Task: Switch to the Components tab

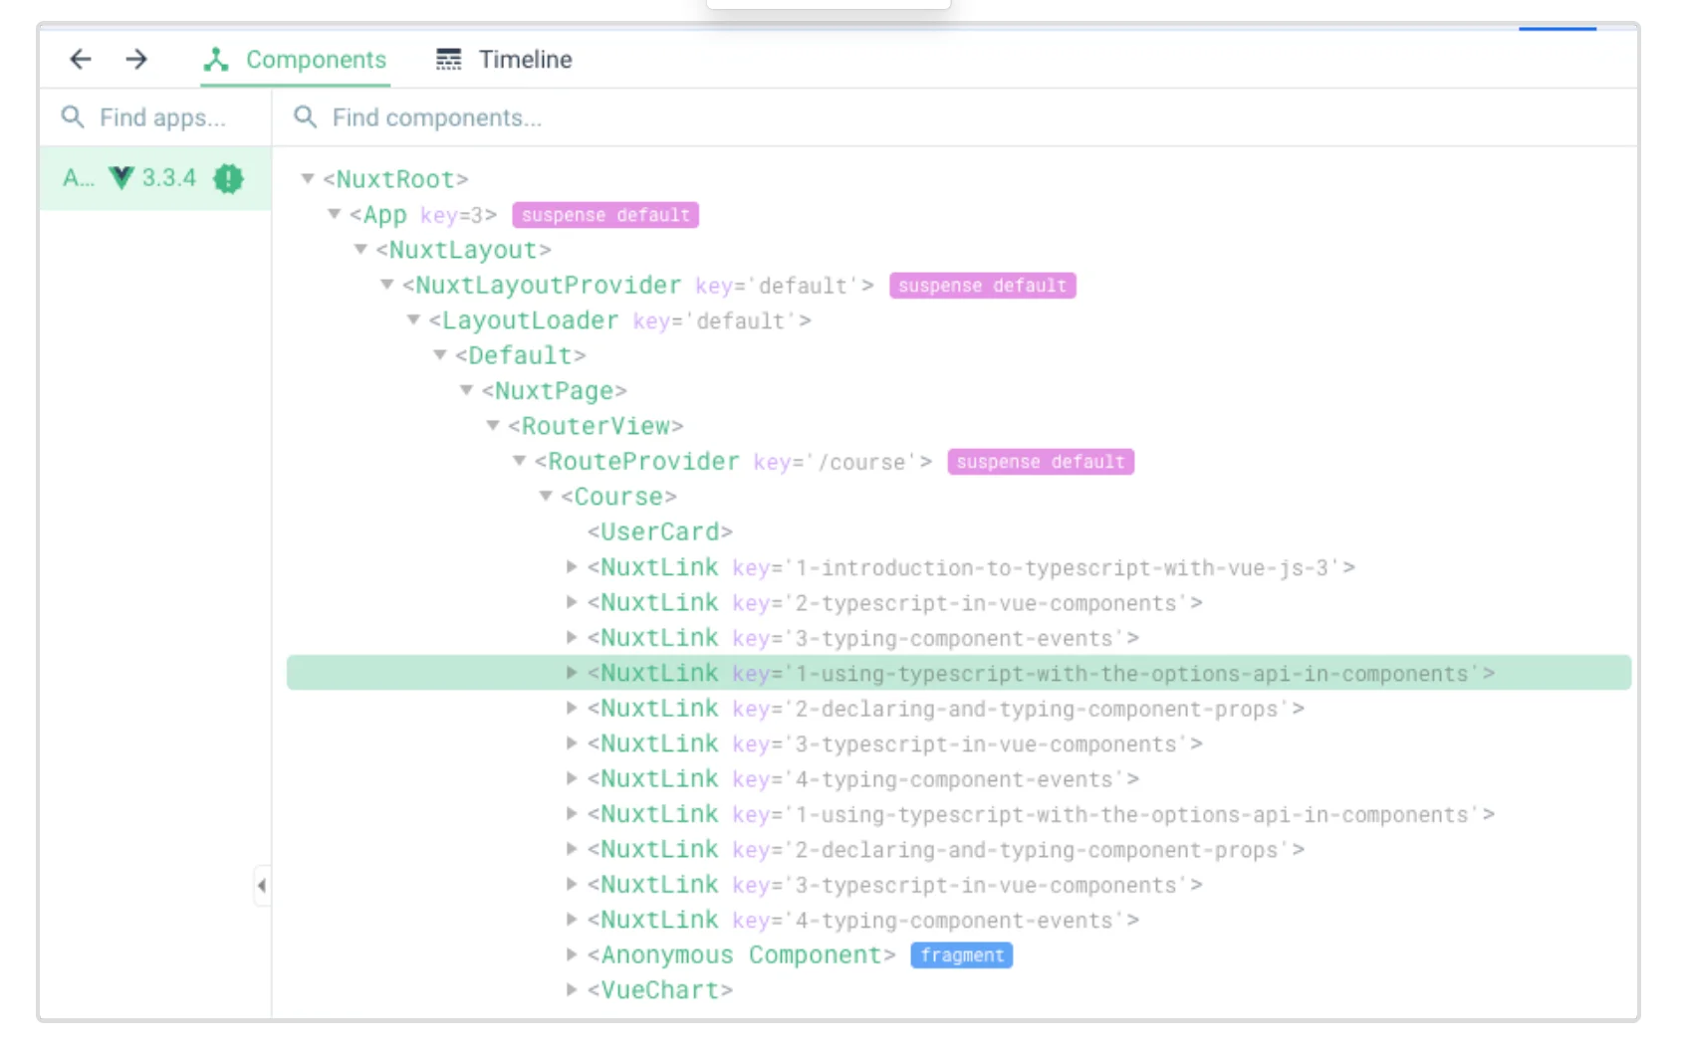Action: (x=296, y=60)
